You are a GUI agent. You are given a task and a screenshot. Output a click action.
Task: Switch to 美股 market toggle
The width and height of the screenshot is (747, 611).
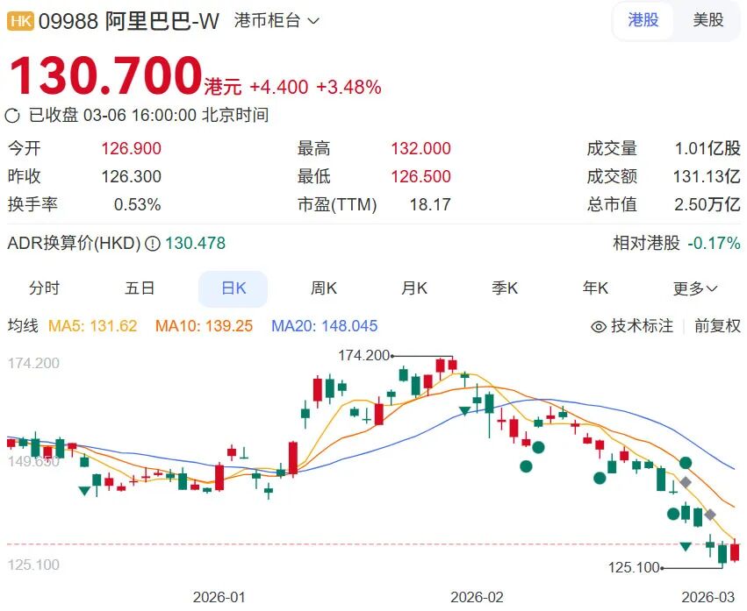pos(707,20)
